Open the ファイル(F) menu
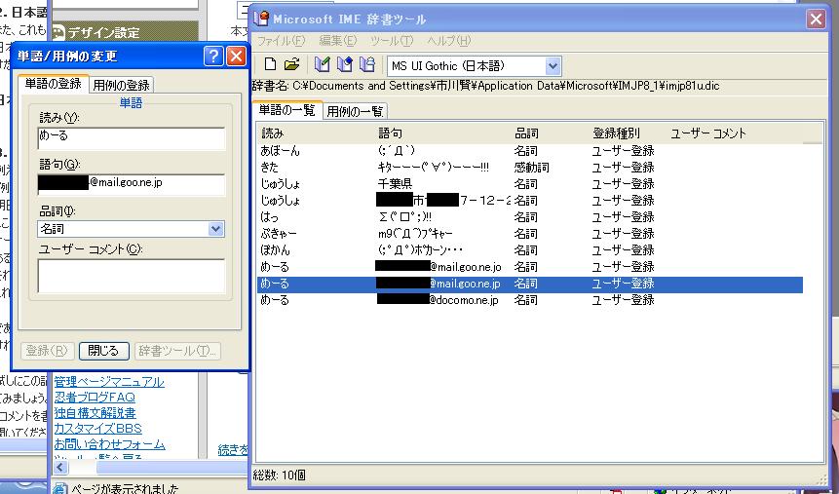Screen dimensions: 839x494 click(282, 41)
